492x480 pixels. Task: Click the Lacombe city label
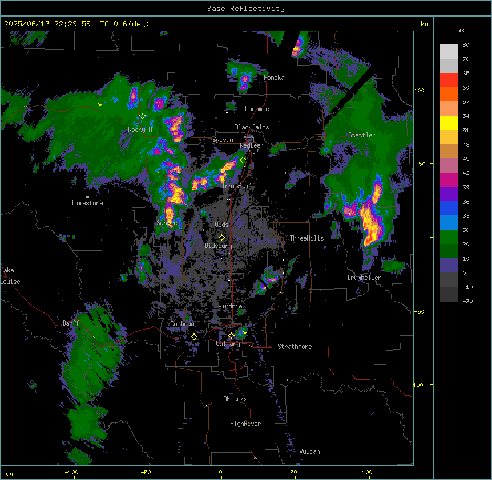pyautogui.click(x=257, y=109)
